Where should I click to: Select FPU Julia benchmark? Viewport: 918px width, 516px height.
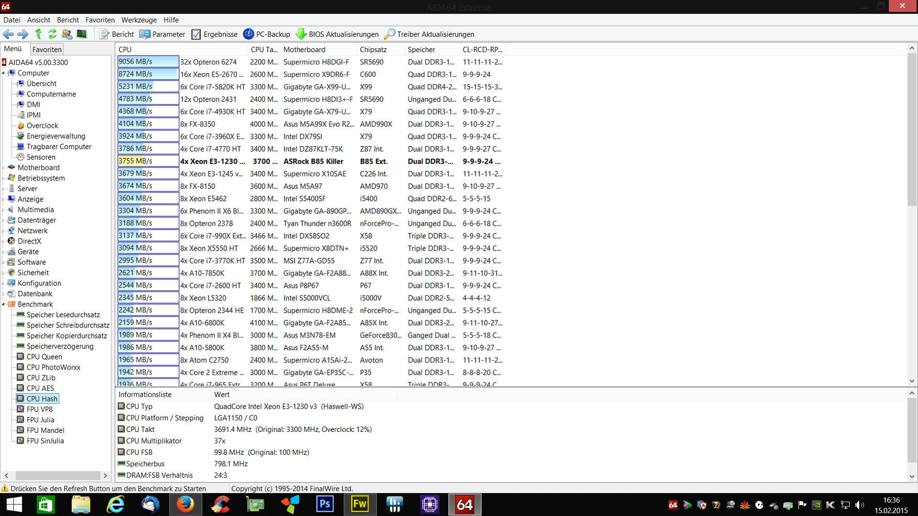coord(40,420)
